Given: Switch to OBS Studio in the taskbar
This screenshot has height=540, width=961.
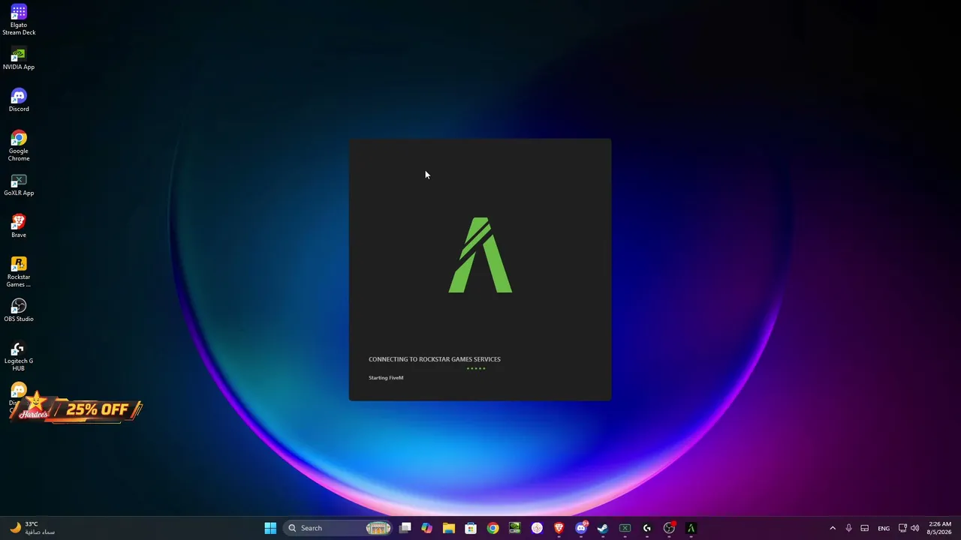Looking at the screenshot, I should [669, 528].
